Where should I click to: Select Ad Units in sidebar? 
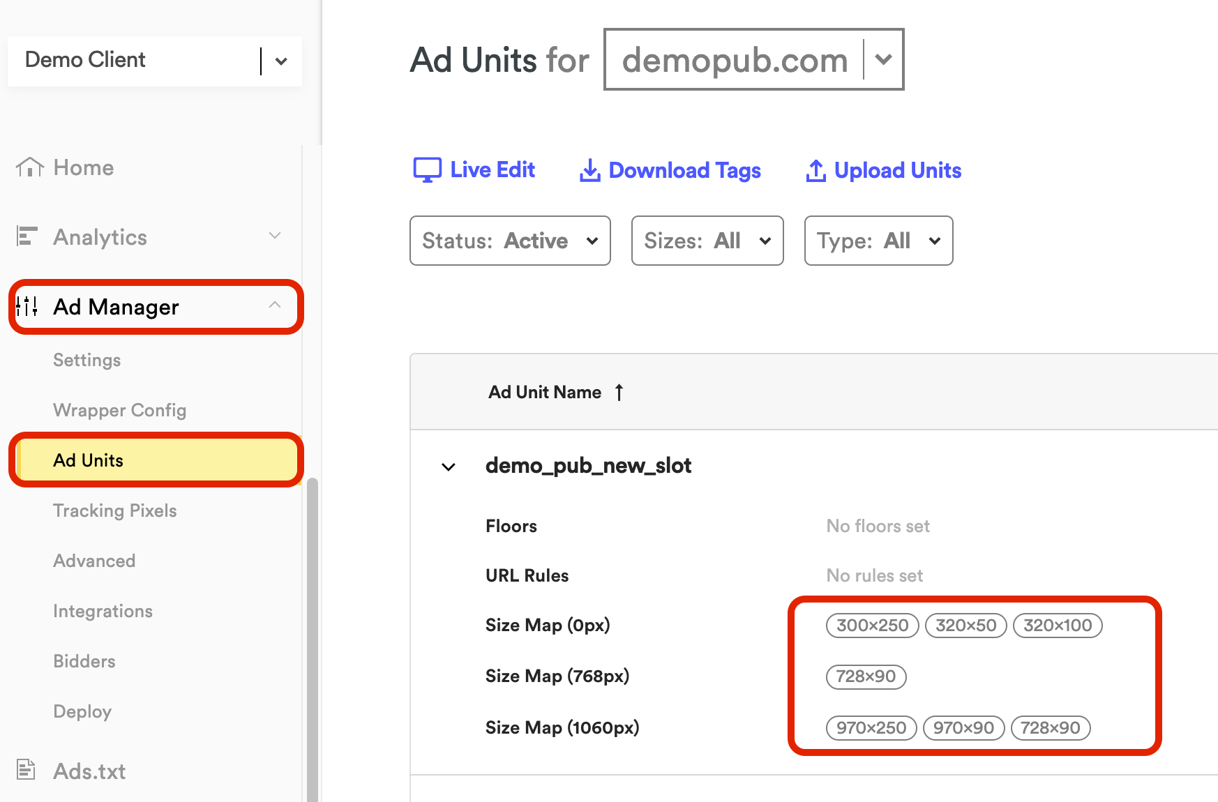click(158, 460)
